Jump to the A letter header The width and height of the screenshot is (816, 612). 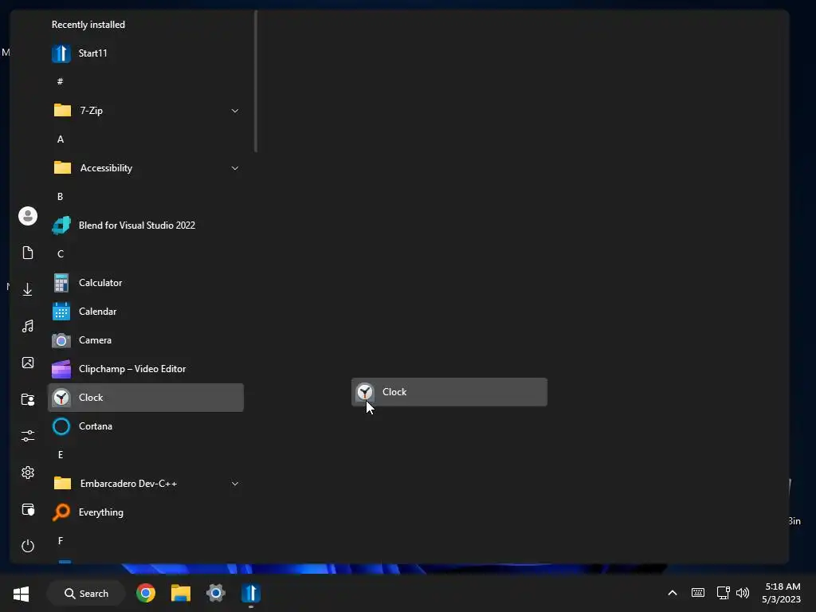[x=61, y=139]
